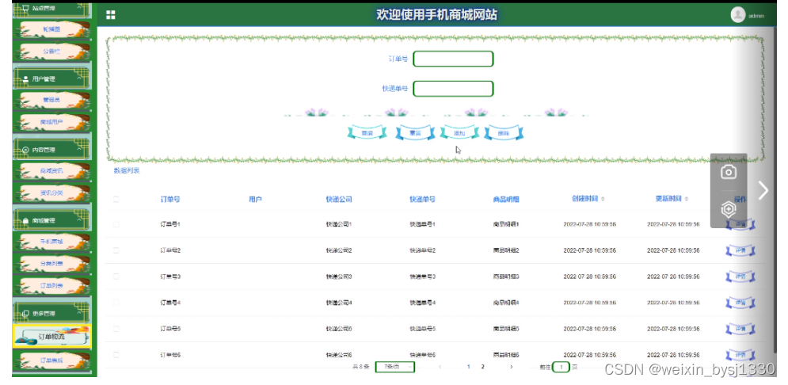Image resolution: width=788 pixels, height=385 pixels.
Task: Collapse the 站点管理 group chevron
Action: [x=79, y=8]
